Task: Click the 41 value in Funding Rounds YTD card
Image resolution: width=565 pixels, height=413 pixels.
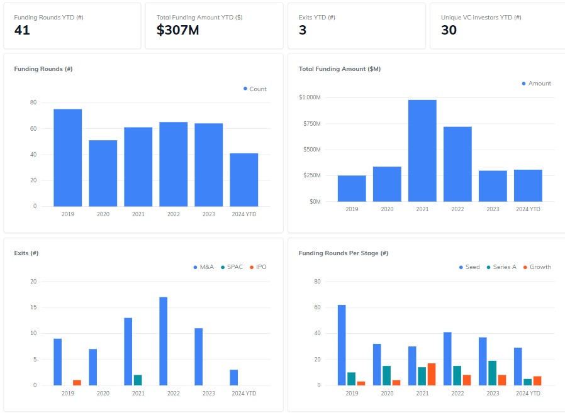Action: (x=22, y=30)
